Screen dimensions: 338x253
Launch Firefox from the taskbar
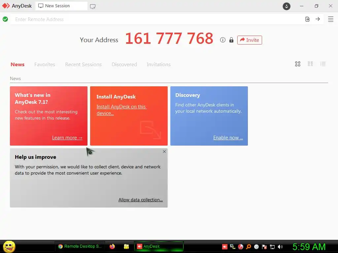coord(112,246)
